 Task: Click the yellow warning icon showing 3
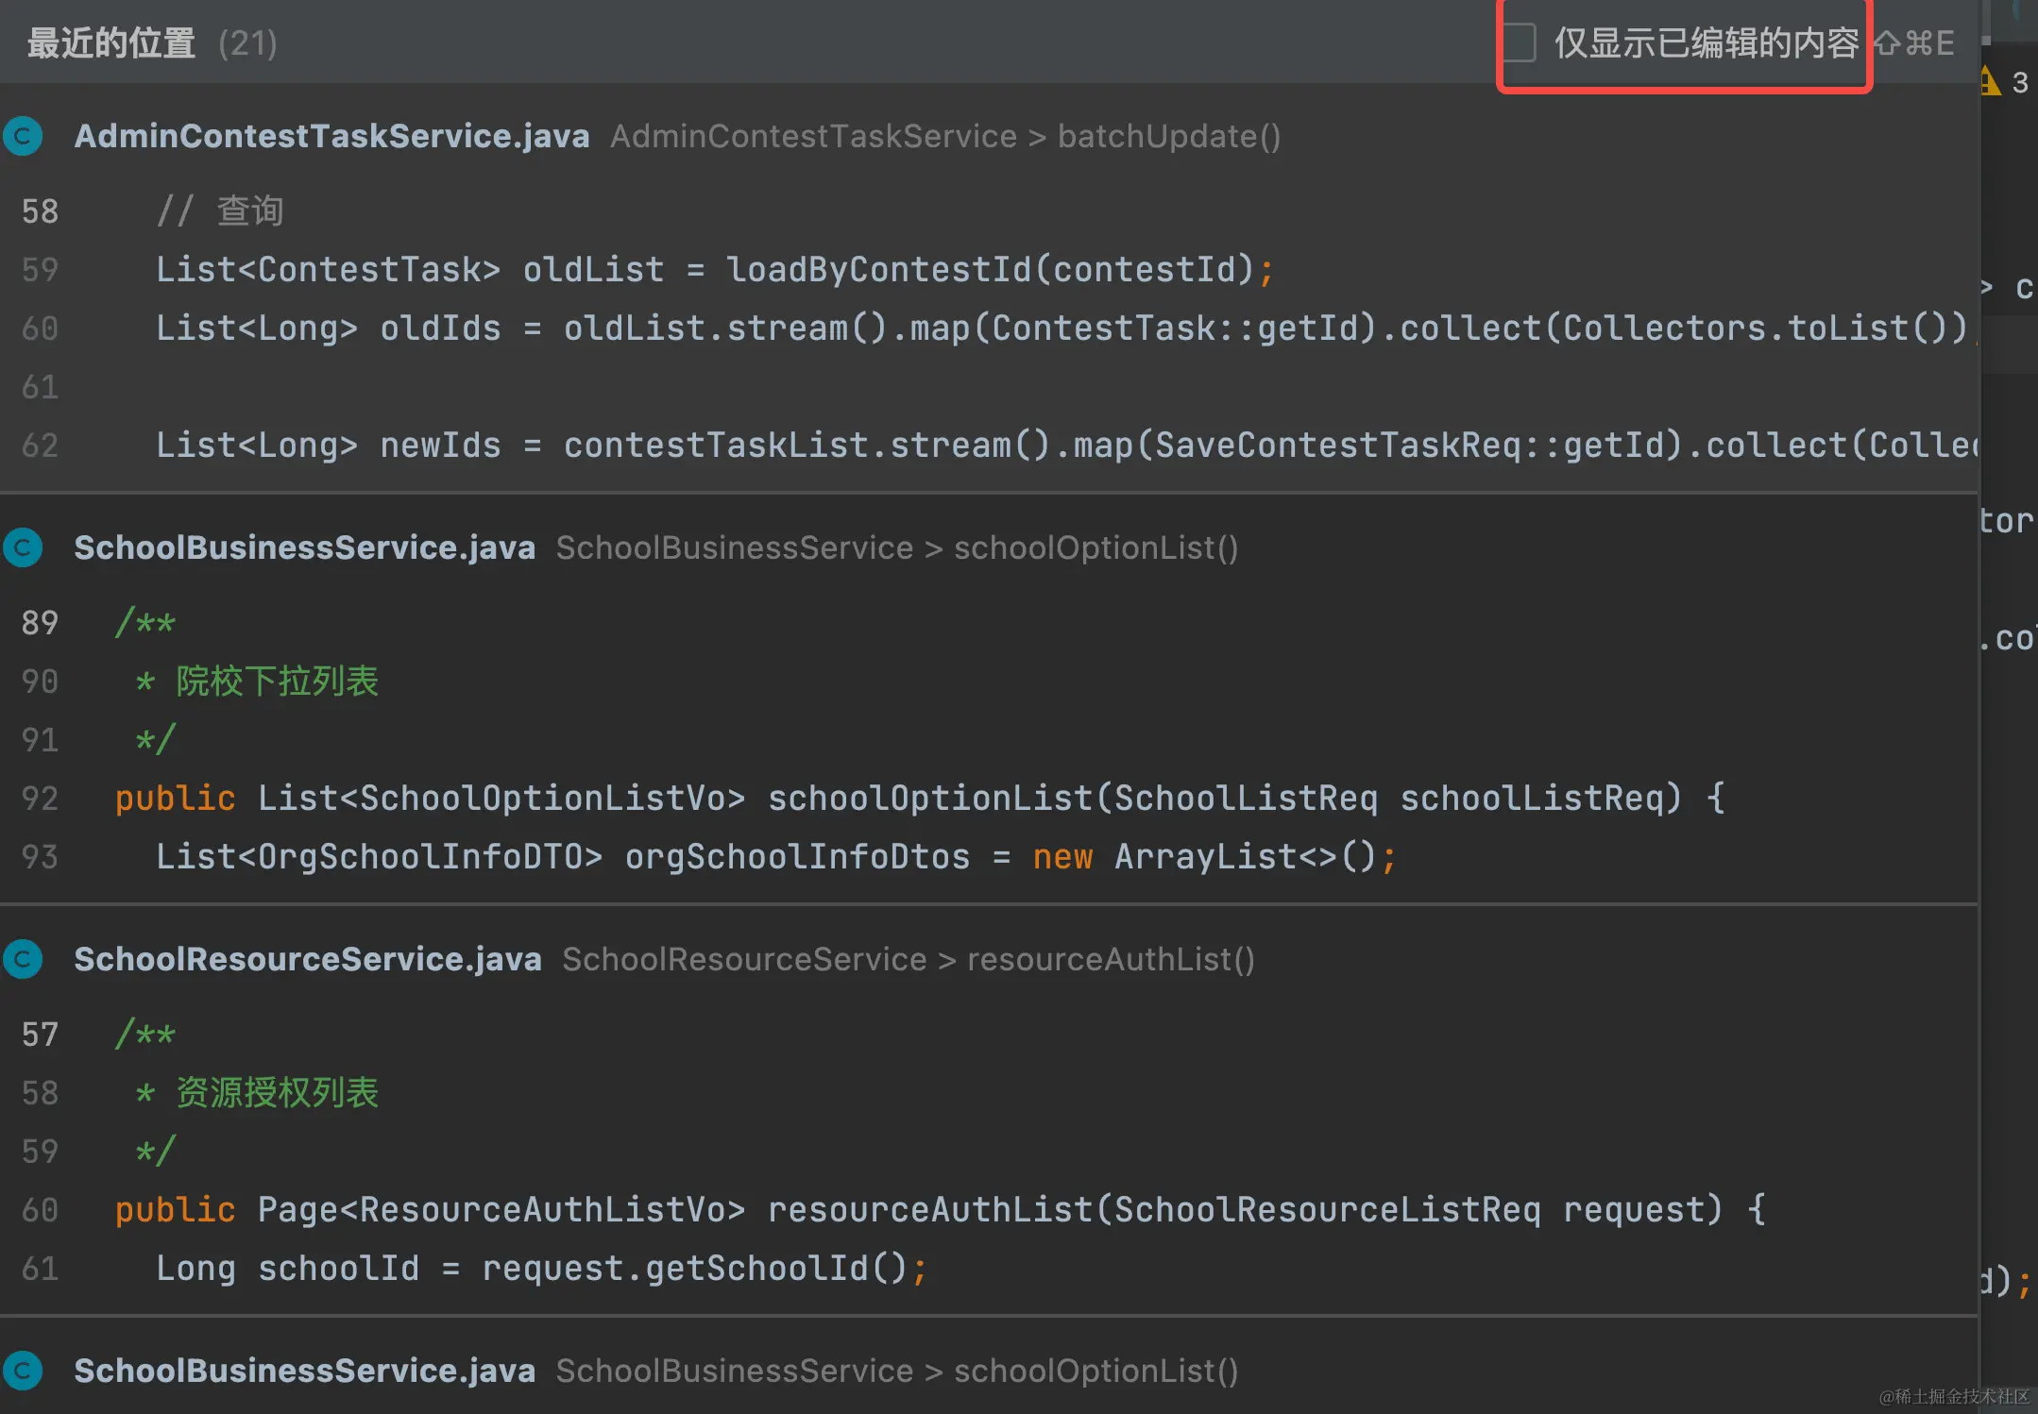pos(1991,82)
